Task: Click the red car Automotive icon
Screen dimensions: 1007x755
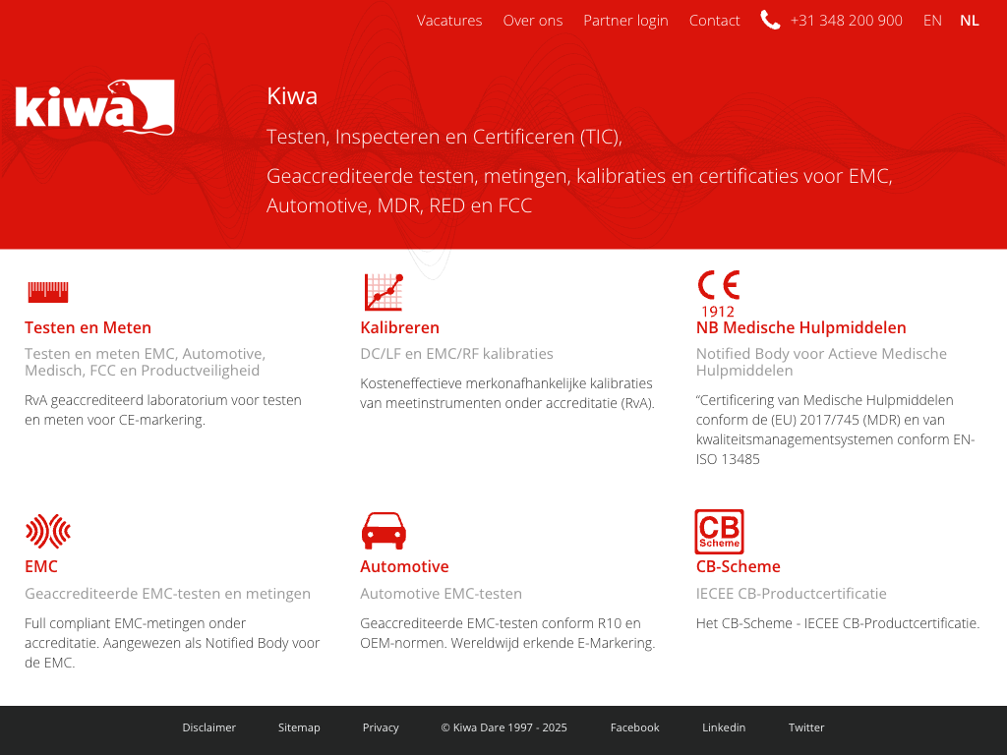Action: point(384,531)
